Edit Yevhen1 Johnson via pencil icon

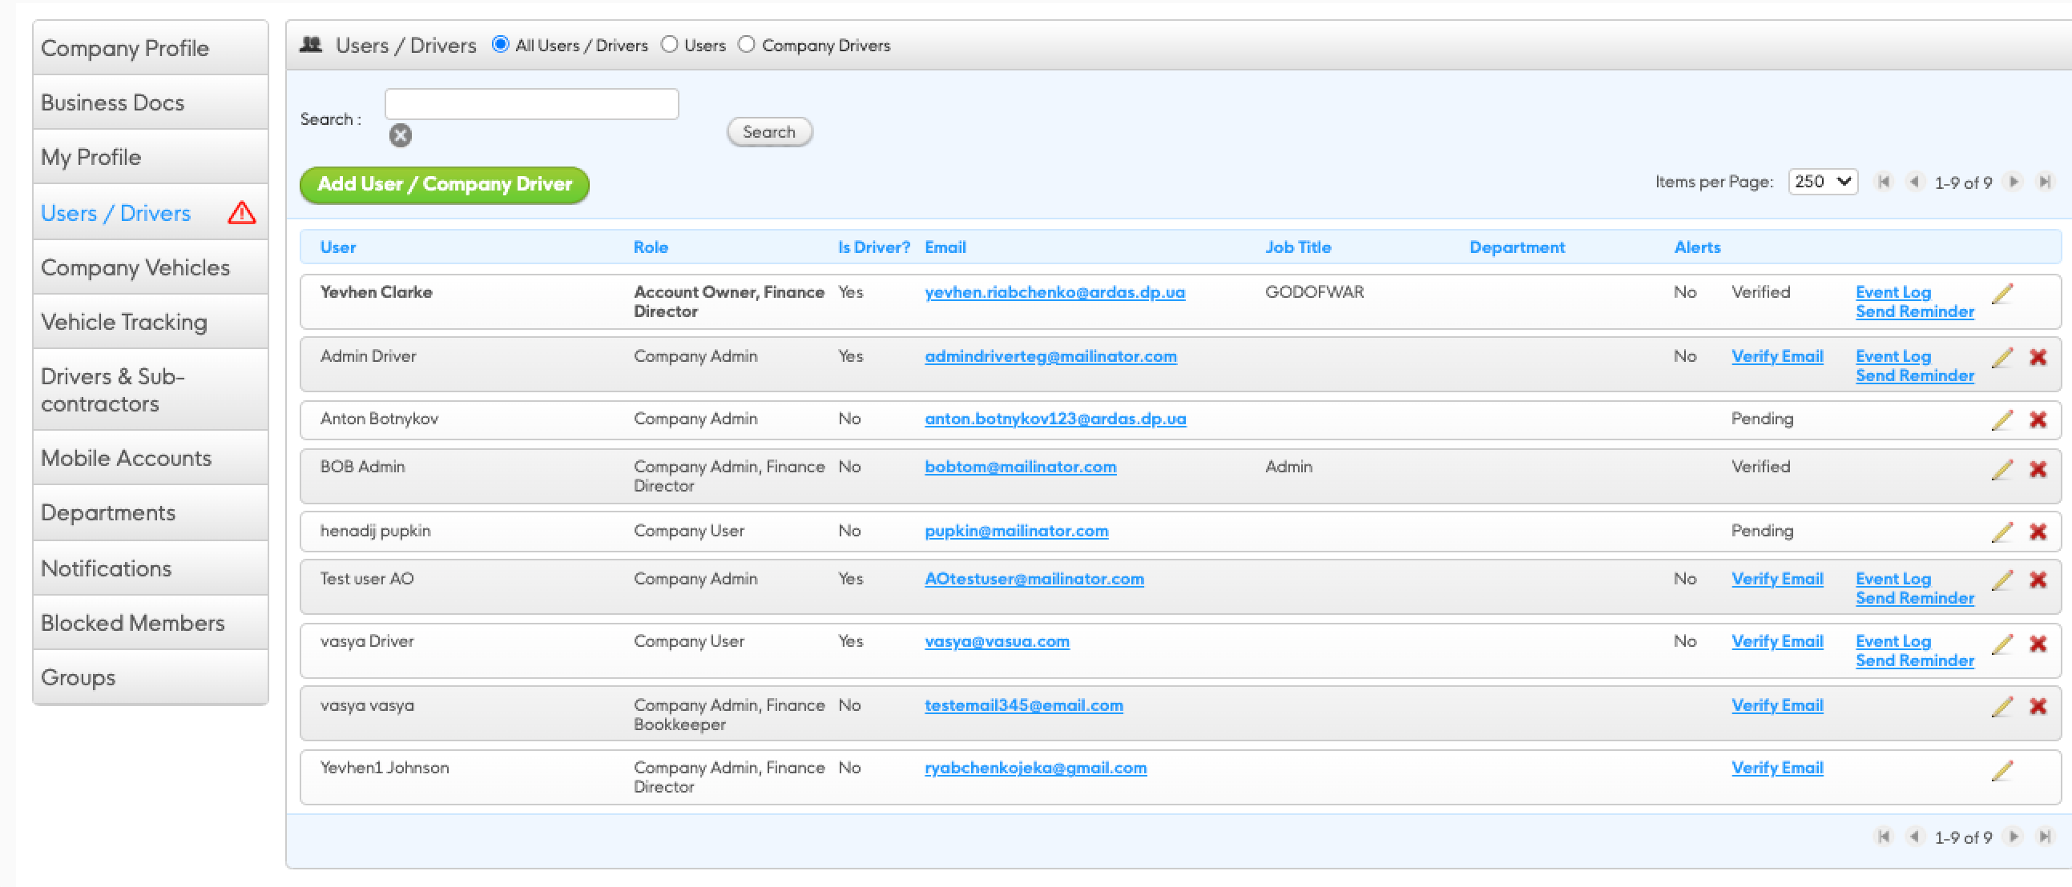coord(2002,770)
